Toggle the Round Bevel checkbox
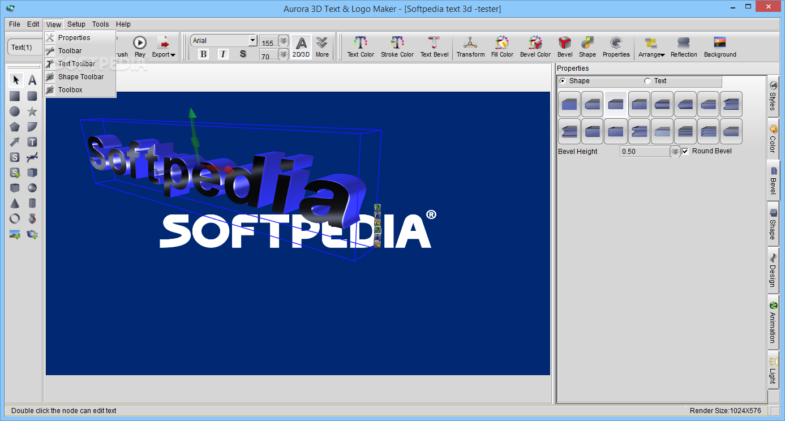This screenshot has height=421, width=785. click(x=685, y=151)
